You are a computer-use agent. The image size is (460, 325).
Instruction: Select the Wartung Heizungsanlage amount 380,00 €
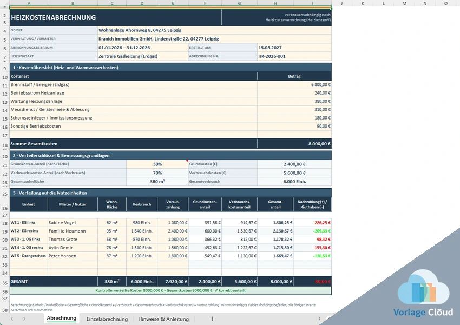click(294, 101)
